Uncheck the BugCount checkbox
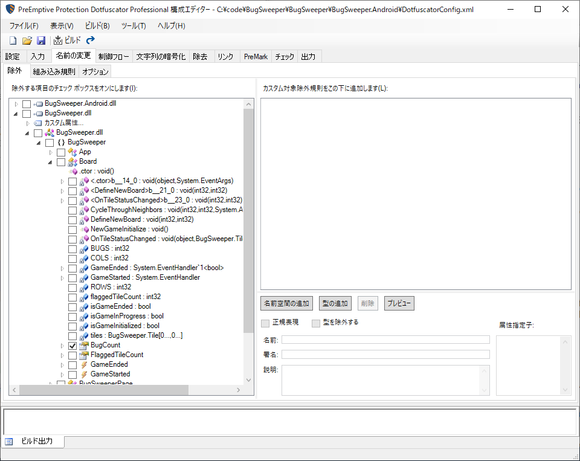 [72, 346]
